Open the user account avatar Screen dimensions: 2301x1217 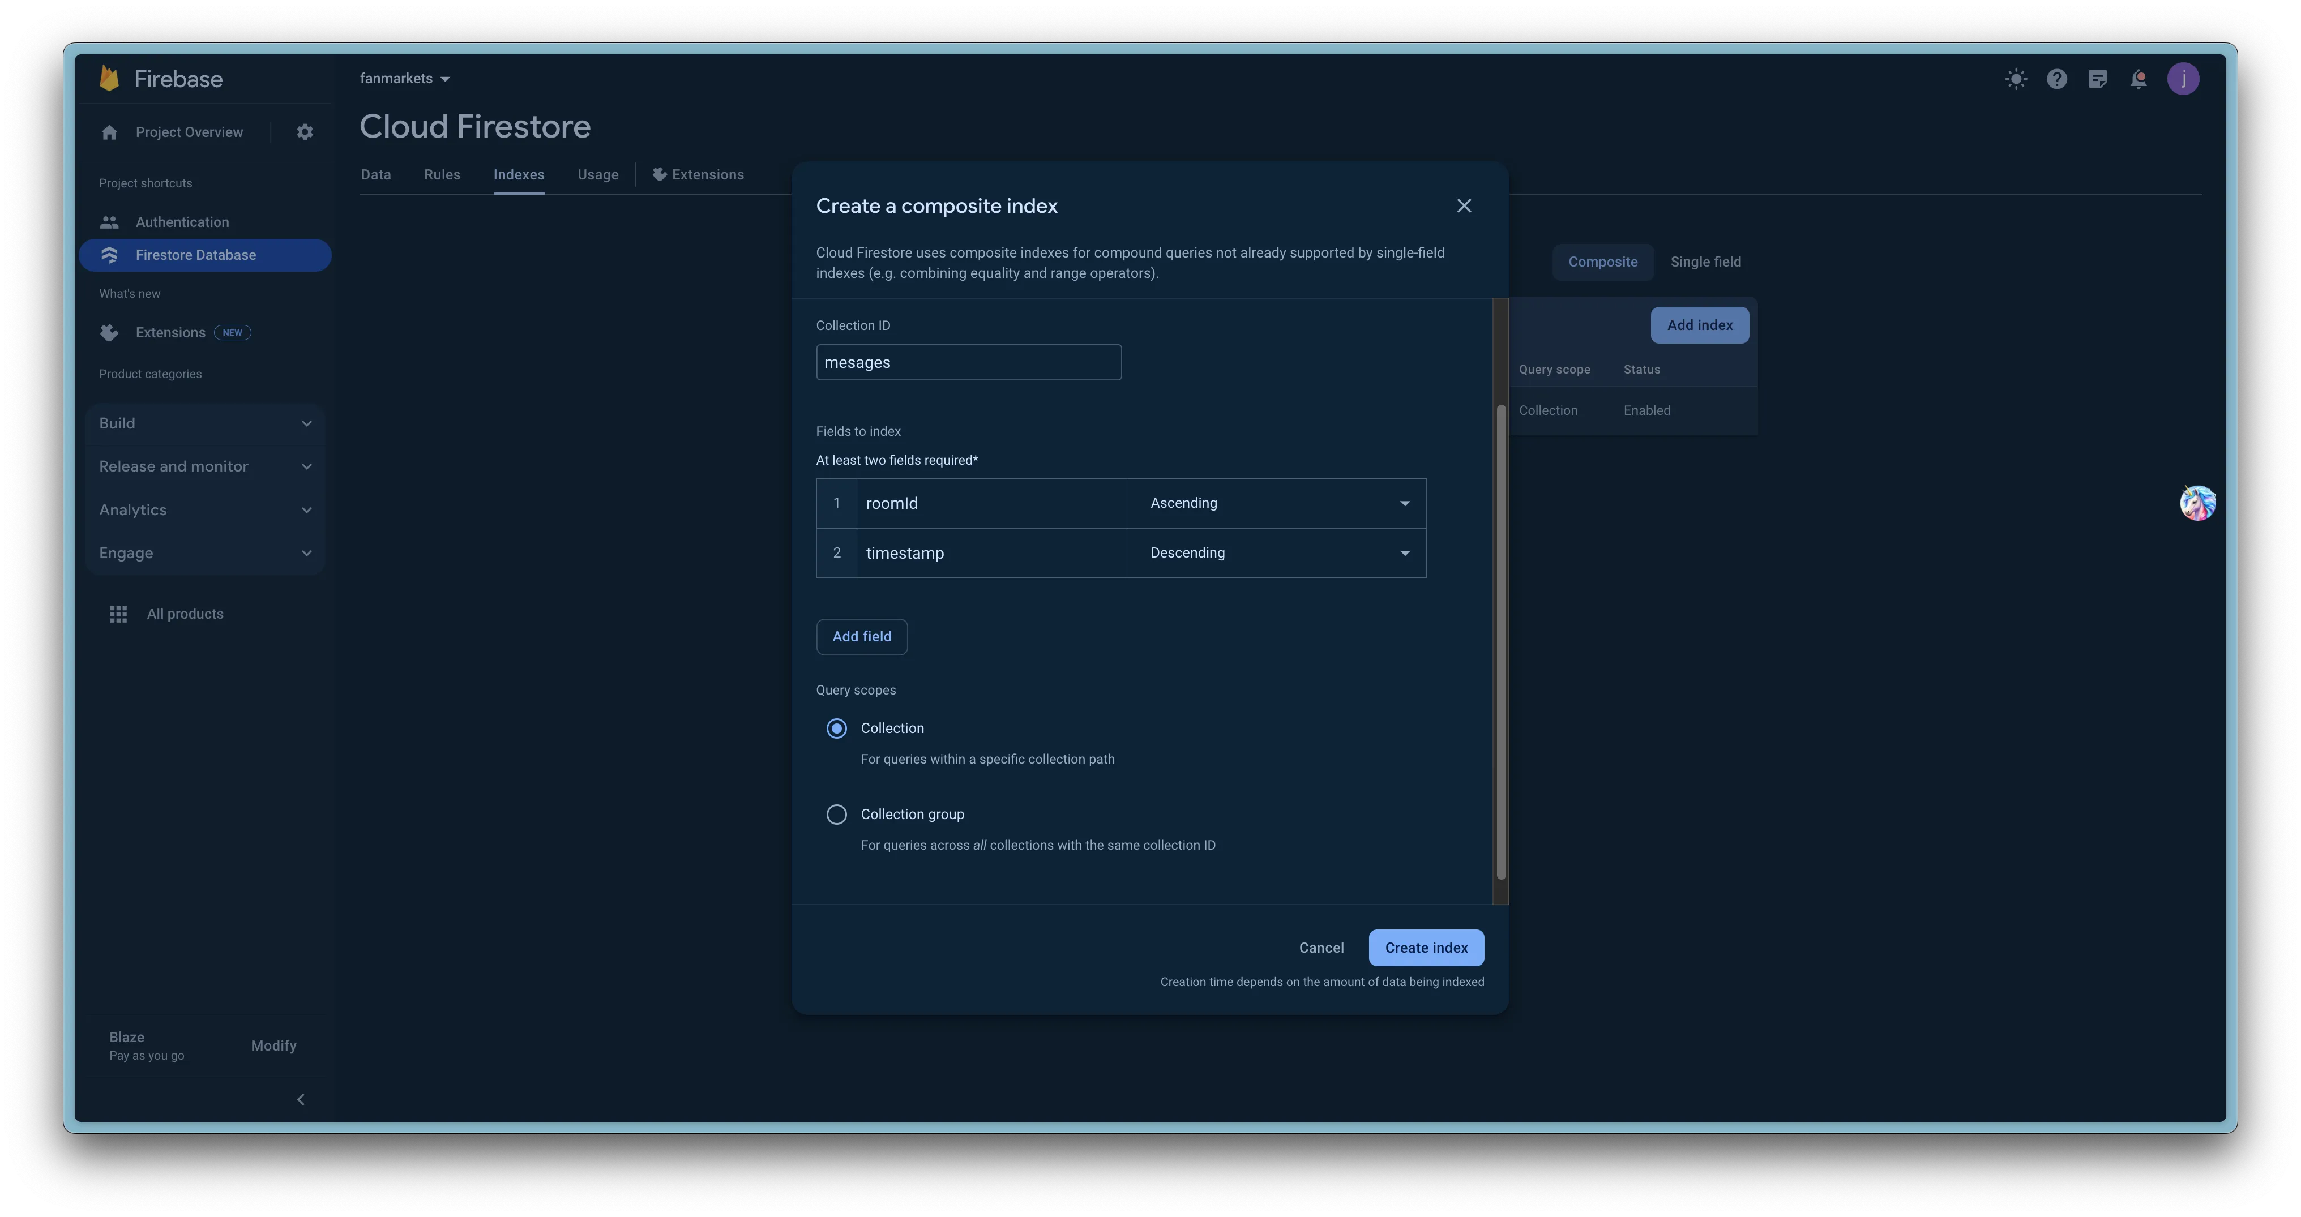click(x=2183, y=79)
